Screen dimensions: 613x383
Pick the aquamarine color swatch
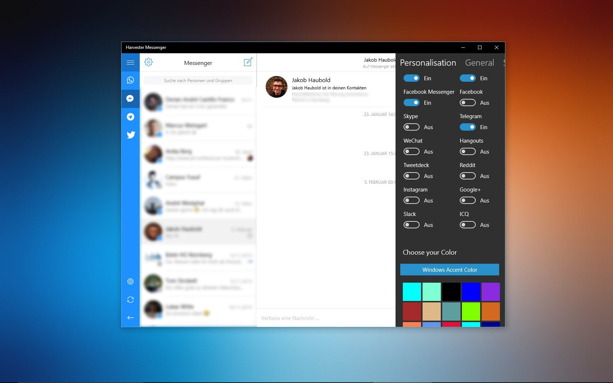point(432,292)
